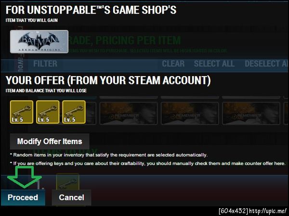Viewport: 289px width, 216px height.
Task: Cancel the trade offer
Action: point(71,198)
